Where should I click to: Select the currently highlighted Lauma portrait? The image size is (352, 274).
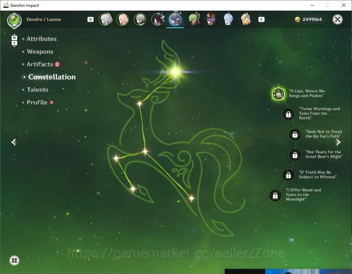click(x=175, y=19)
